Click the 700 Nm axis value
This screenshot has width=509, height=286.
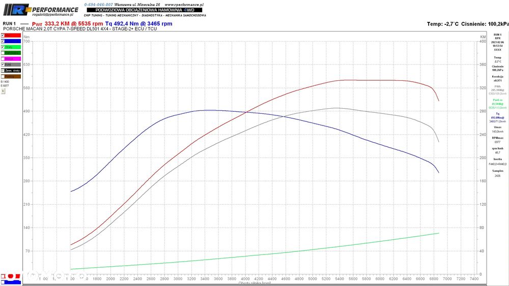tap(26, 42)
